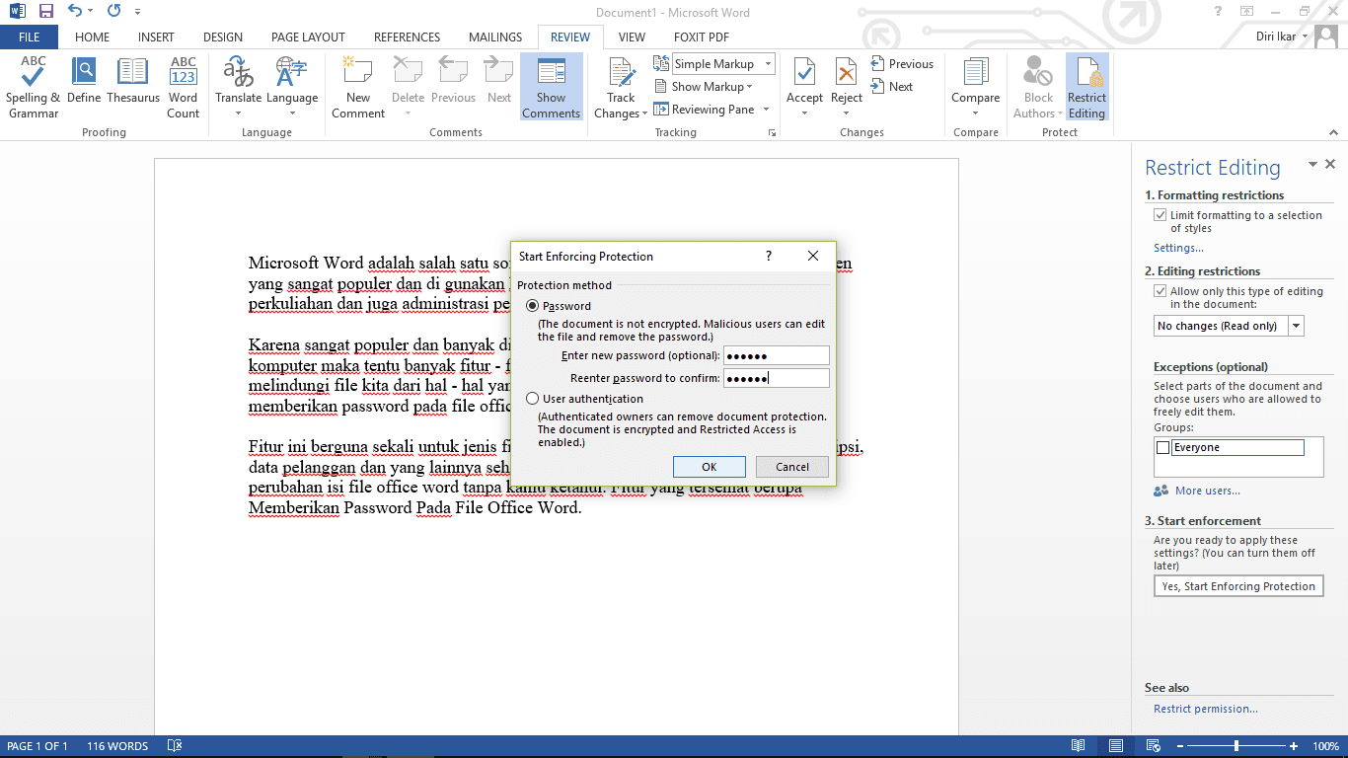Zoom in with the plus button
Viewport: 1348px width, 758px height.
coord(1294,746)
